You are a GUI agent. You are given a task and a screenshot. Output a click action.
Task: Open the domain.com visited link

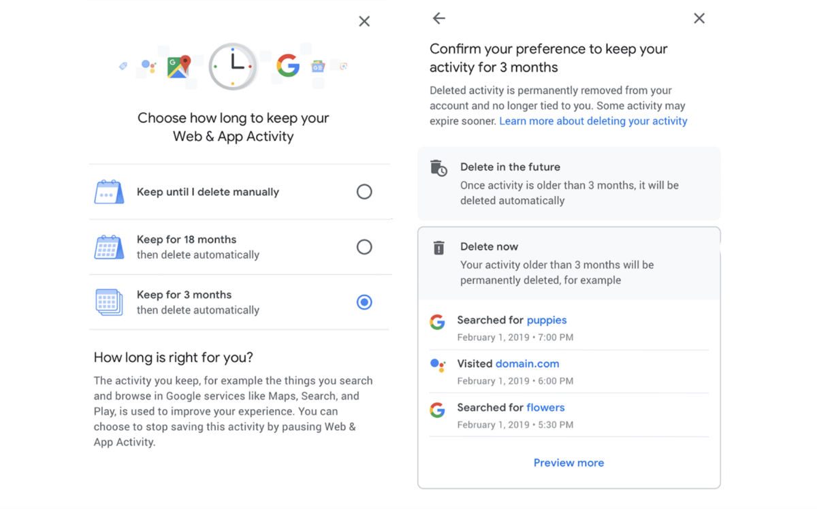(x=527, y=363)
